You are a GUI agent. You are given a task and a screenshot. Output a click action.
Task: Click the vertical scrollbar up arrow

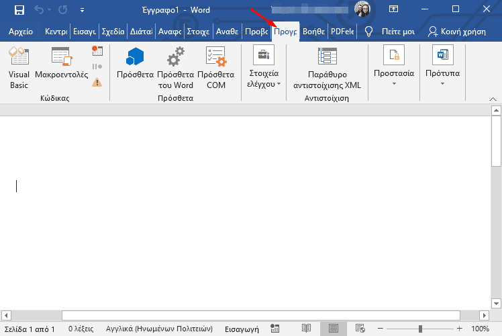tap(496, 111)
